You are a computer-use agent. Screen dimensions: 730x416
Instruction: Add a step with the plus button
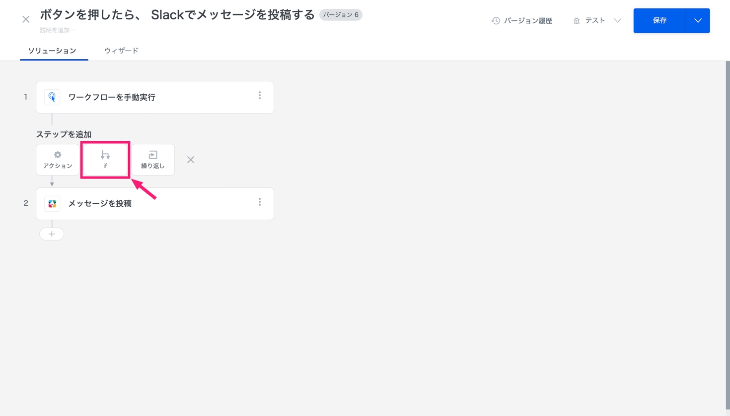coord(52,234)
